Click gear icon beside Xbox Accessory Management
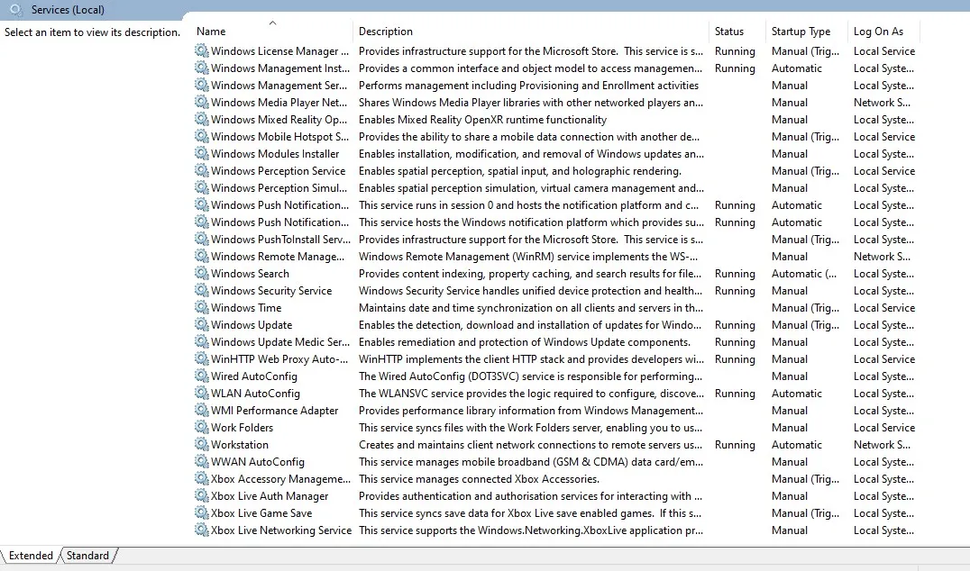The image size is (970, 571). (x=202, y=478)
